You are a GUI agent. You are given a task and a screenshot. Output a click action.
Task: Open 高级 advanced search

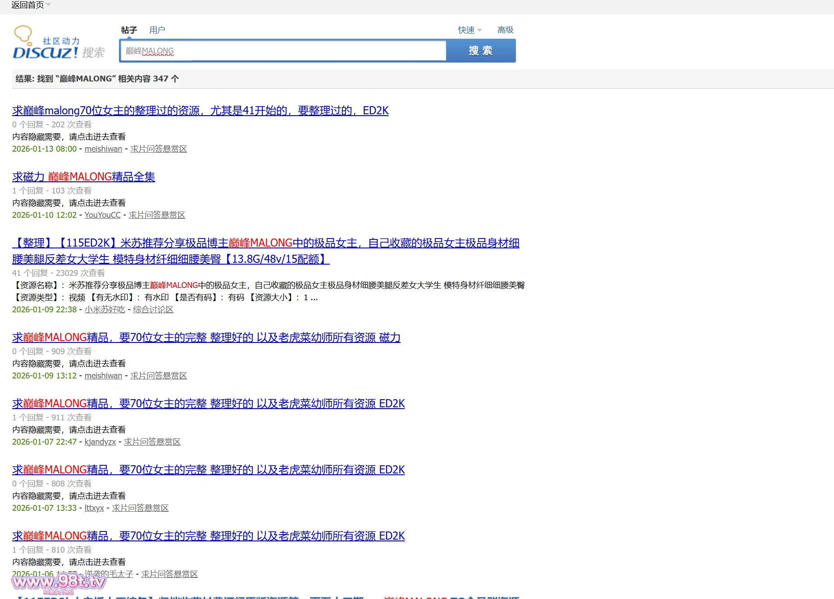pyautogui.click(x=505, y=30)
